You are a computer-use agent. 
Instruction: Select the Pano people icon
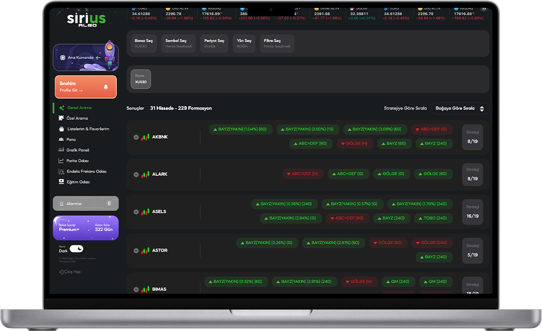[61, 140]
